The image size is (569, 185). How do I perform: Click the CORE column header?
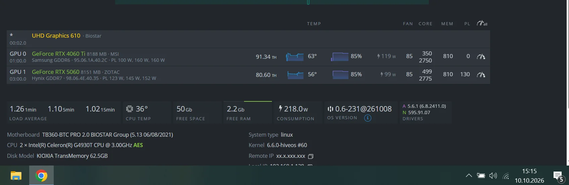pyautogui.click(x=425, y=24)
